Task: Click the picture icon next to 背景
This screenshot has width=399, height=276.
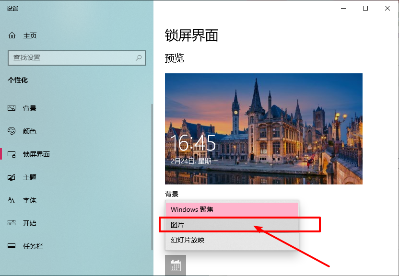Action: coord(12,108)
